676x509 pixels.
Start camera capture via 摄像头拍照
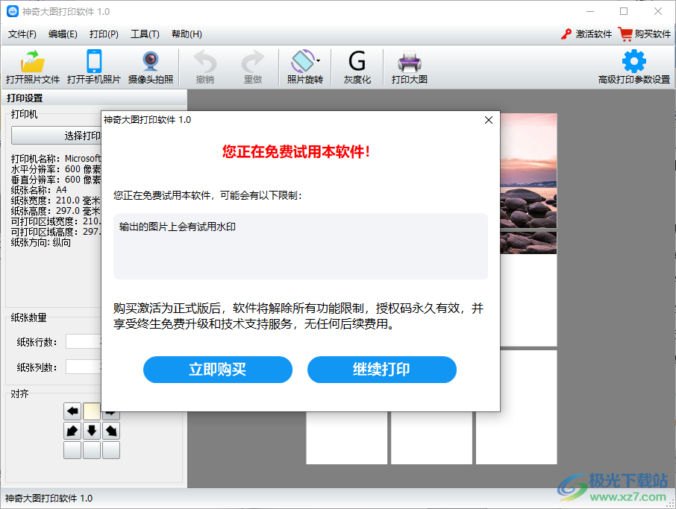tap(149, 67)
